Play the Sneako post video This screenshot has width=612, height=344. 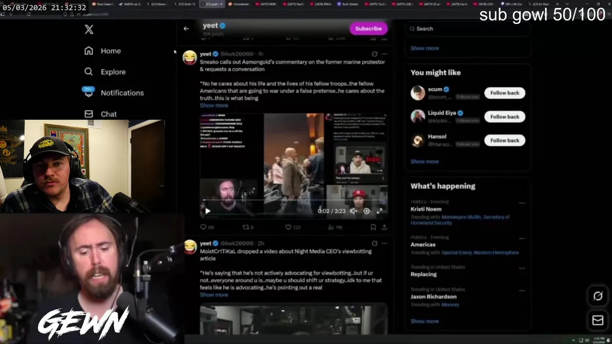pos(208,211)
